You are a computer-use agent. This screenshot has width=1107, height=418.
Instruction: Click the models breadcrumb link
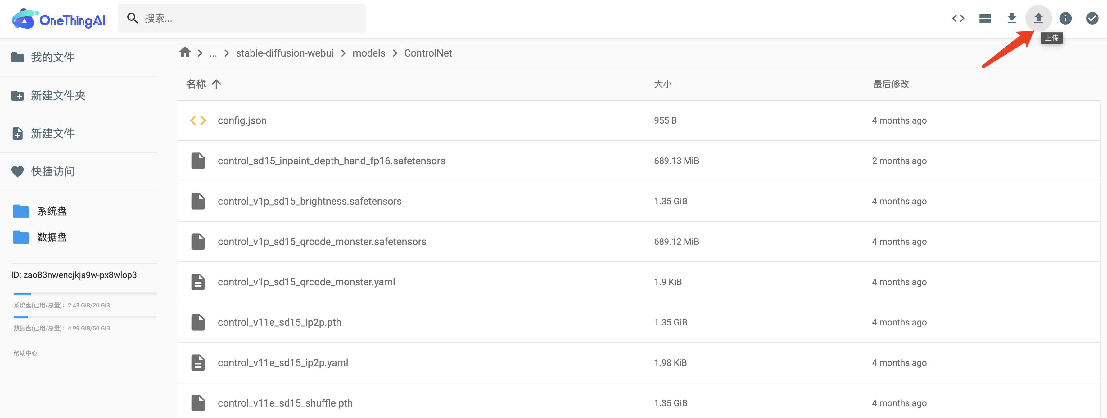[368, 53]
